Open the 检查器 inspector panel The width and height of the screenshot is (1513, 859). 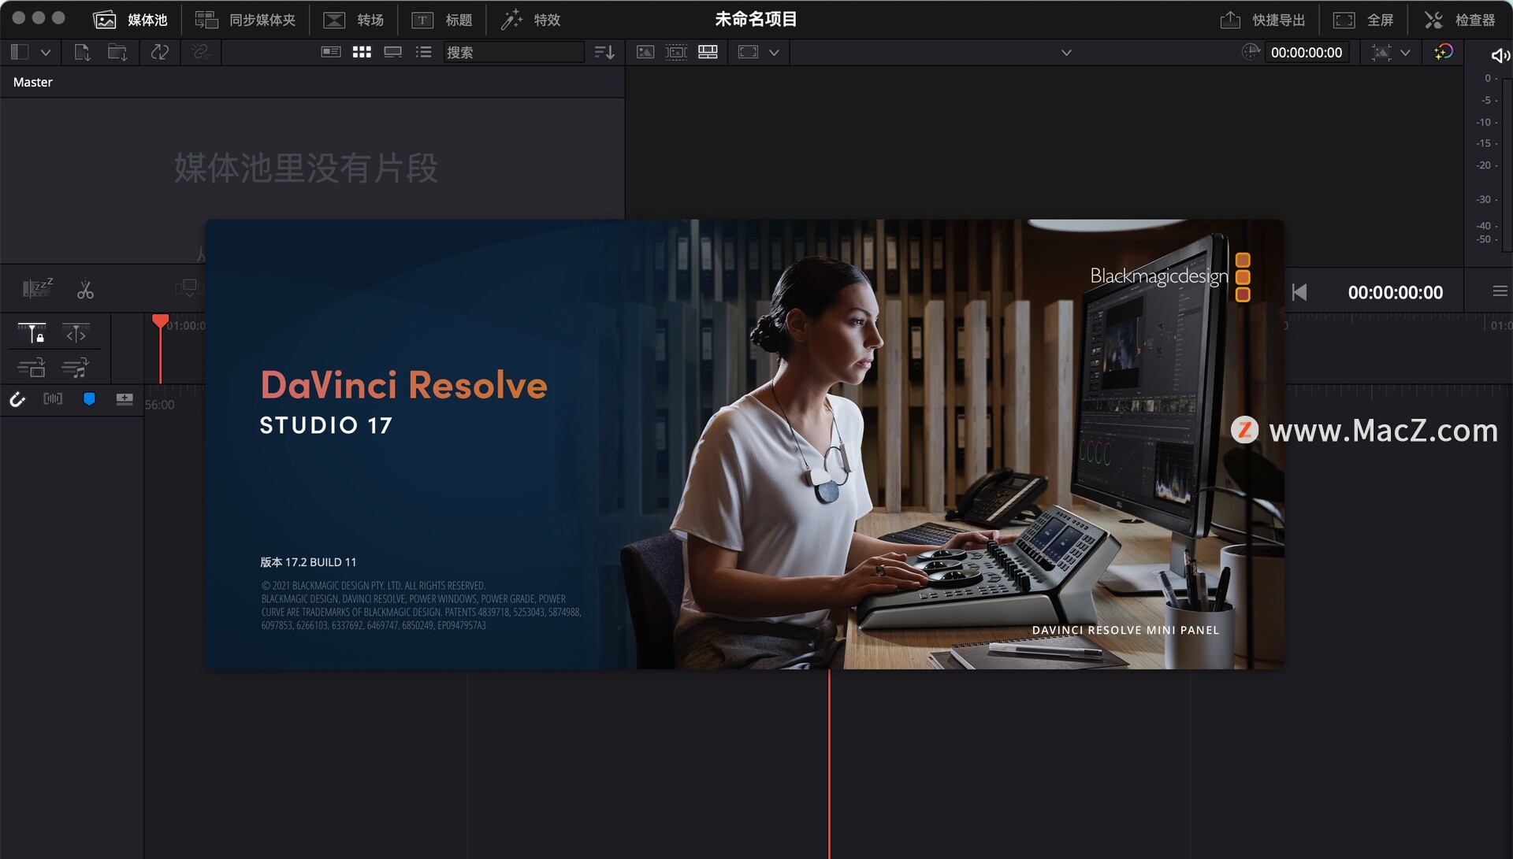[1459, 20]
